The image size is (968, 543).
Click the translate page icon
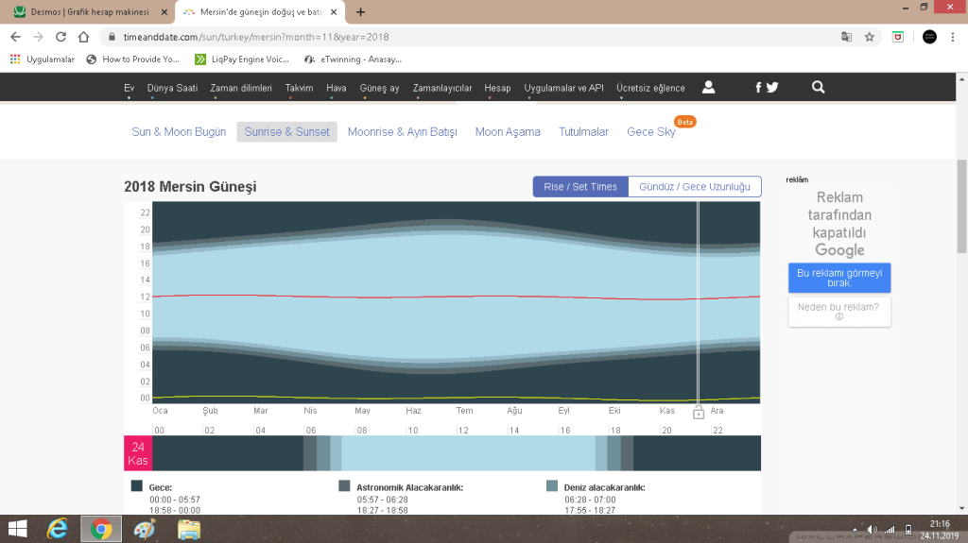pos(846,37)
